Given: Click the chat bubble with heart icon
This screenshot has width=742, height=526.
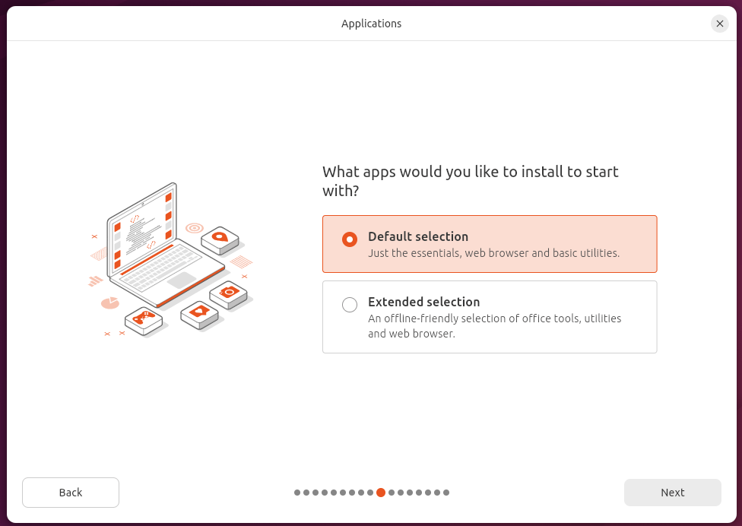Looking at the screenshot, I should [199, 310].
